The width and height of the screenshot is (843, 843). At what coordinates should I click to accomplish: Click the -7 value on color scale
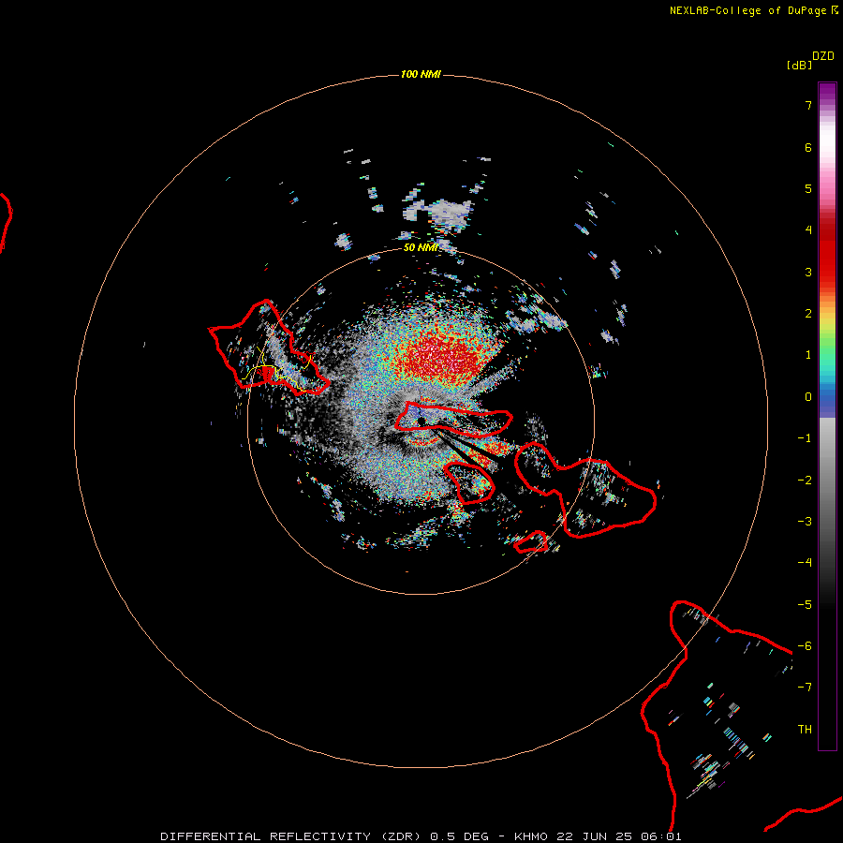pyautogui.click(x=805, y=688)
